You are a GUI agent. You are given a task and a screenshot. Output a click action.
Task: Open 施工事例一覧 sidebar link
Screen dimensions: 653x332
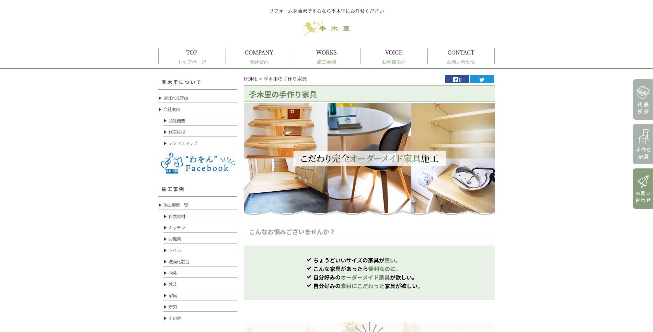click(x=198, y=205)
